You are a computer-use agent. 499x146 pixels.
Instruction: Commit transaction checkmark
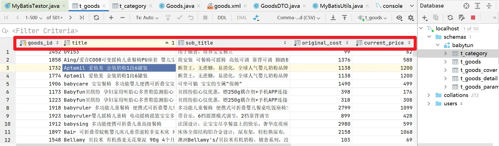click(x=179, y=18)
